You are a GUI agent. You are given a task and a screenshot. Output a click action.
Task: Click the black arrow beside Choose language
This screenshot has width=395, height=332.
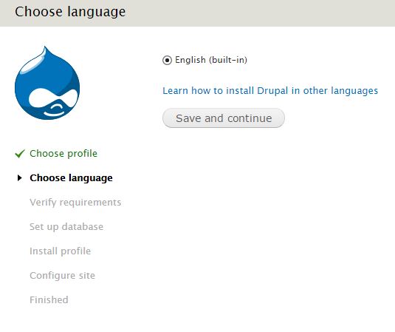tap(19, 178)
